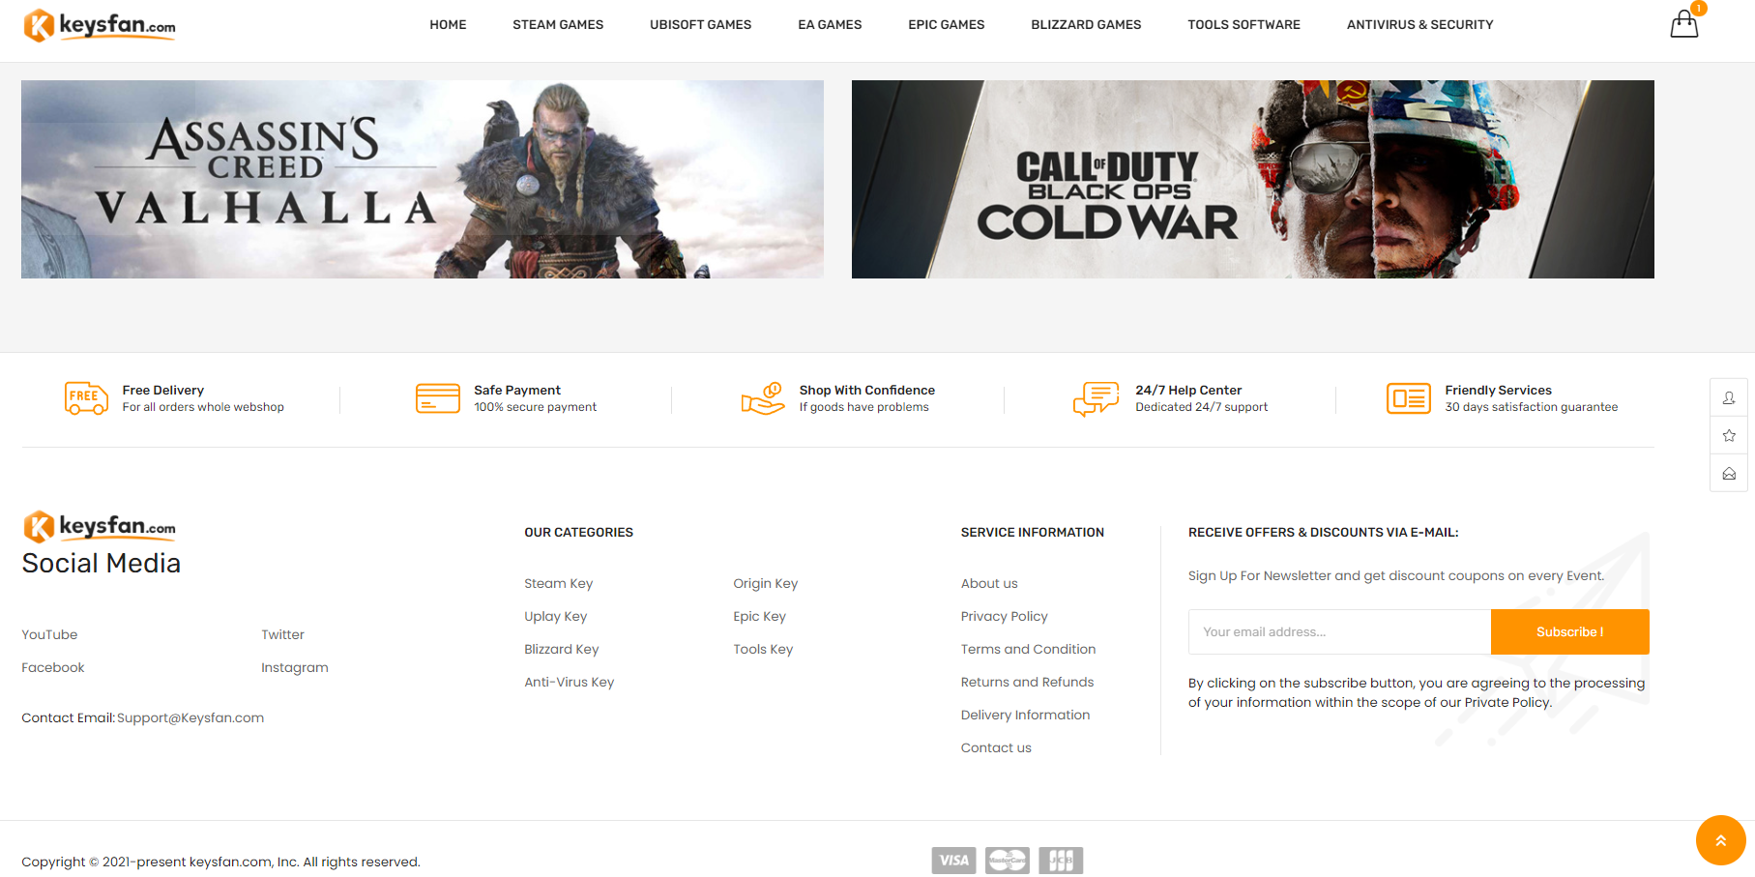This screenshot has width=1755, height=877.
Task: Click the Free Delivery heading text
Action: [163, 391]
